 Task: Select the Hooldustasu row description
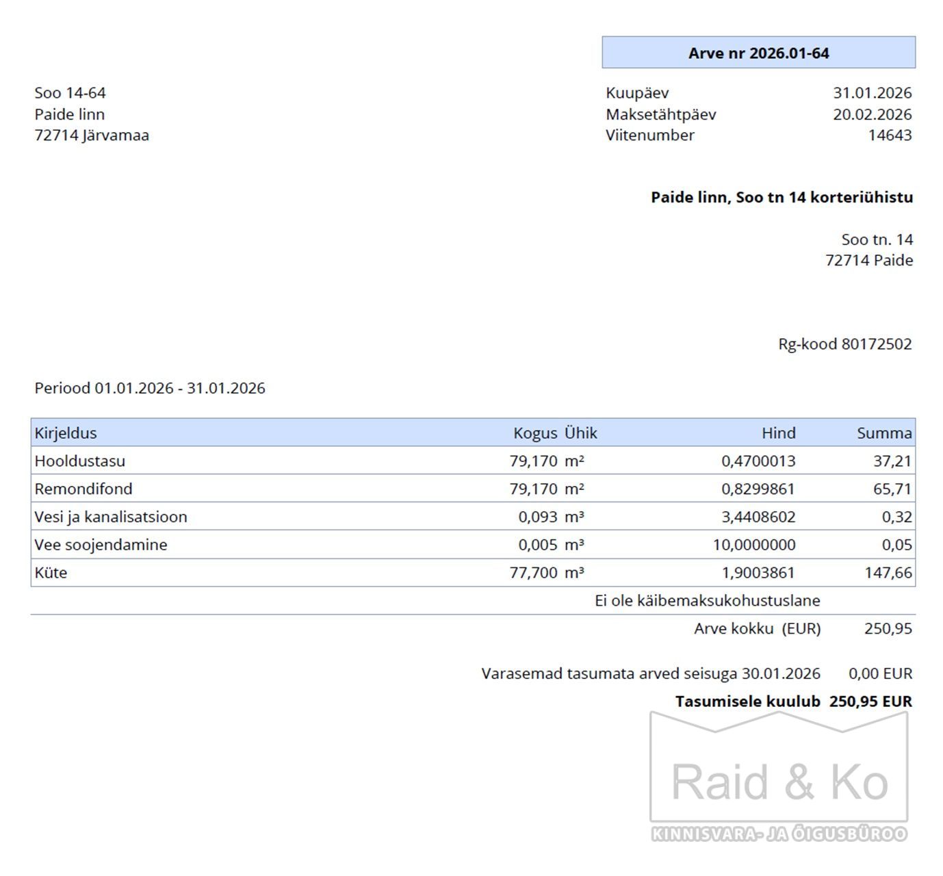[x=80, y=461]
